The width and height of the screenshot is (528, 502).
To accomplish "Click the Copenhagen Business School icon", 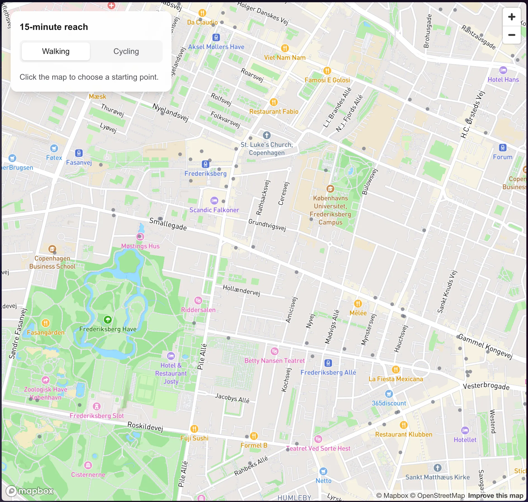I will point(52,249).
